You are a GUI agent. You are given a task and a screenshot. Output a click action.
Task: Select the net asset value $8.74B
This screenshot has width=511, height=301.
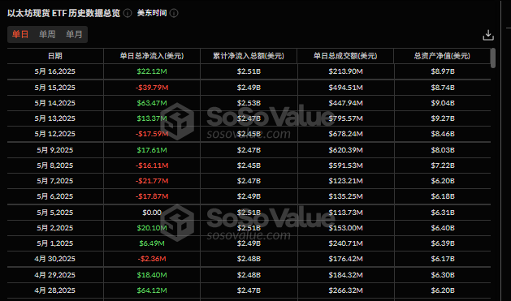pos(443,88)
